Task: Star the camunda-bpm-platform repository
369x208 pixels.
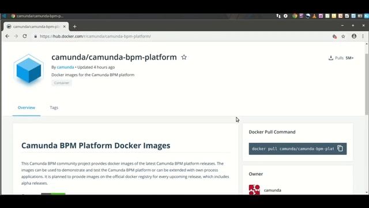Action: click(184, 57)
